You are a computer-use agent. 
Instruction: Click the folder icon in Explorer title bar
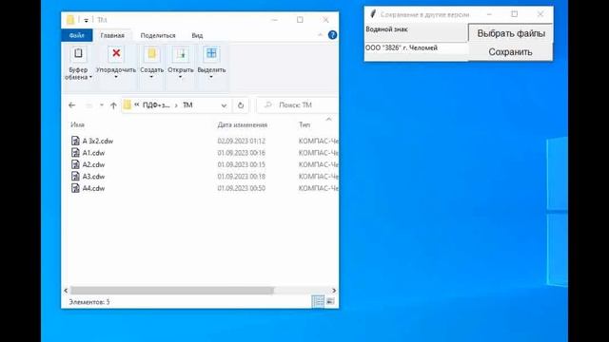[x=70, y=19]
